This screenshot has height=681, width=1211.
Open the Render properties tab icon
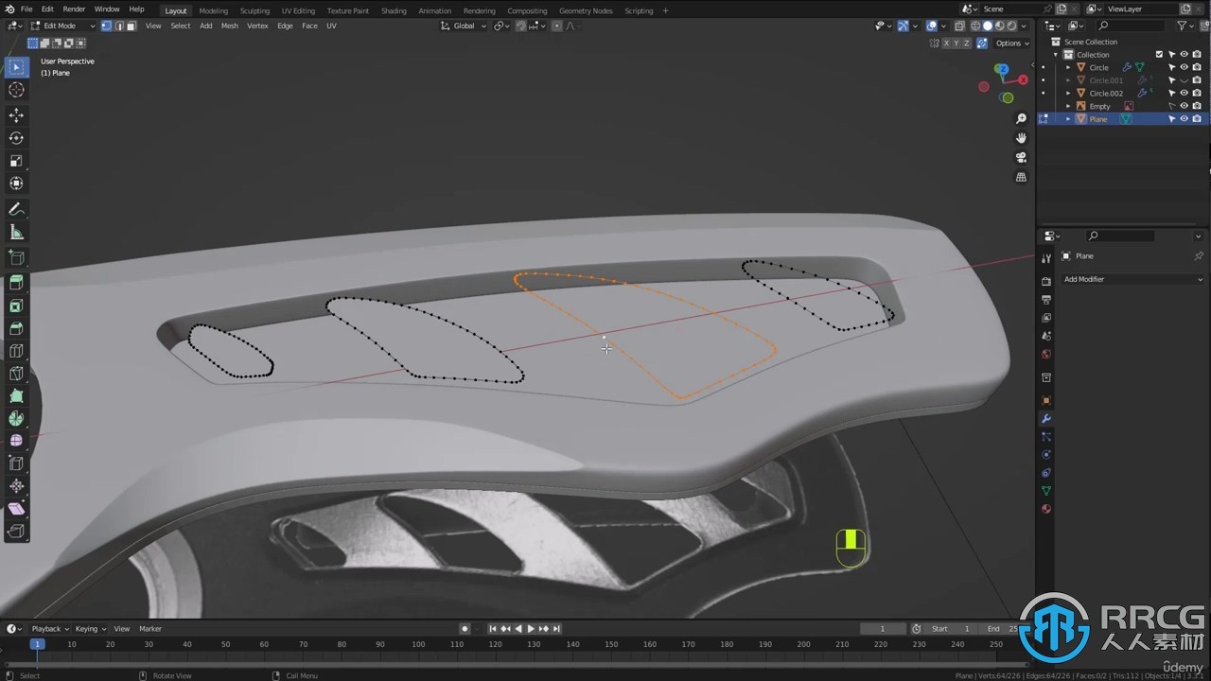point(1045,282)
